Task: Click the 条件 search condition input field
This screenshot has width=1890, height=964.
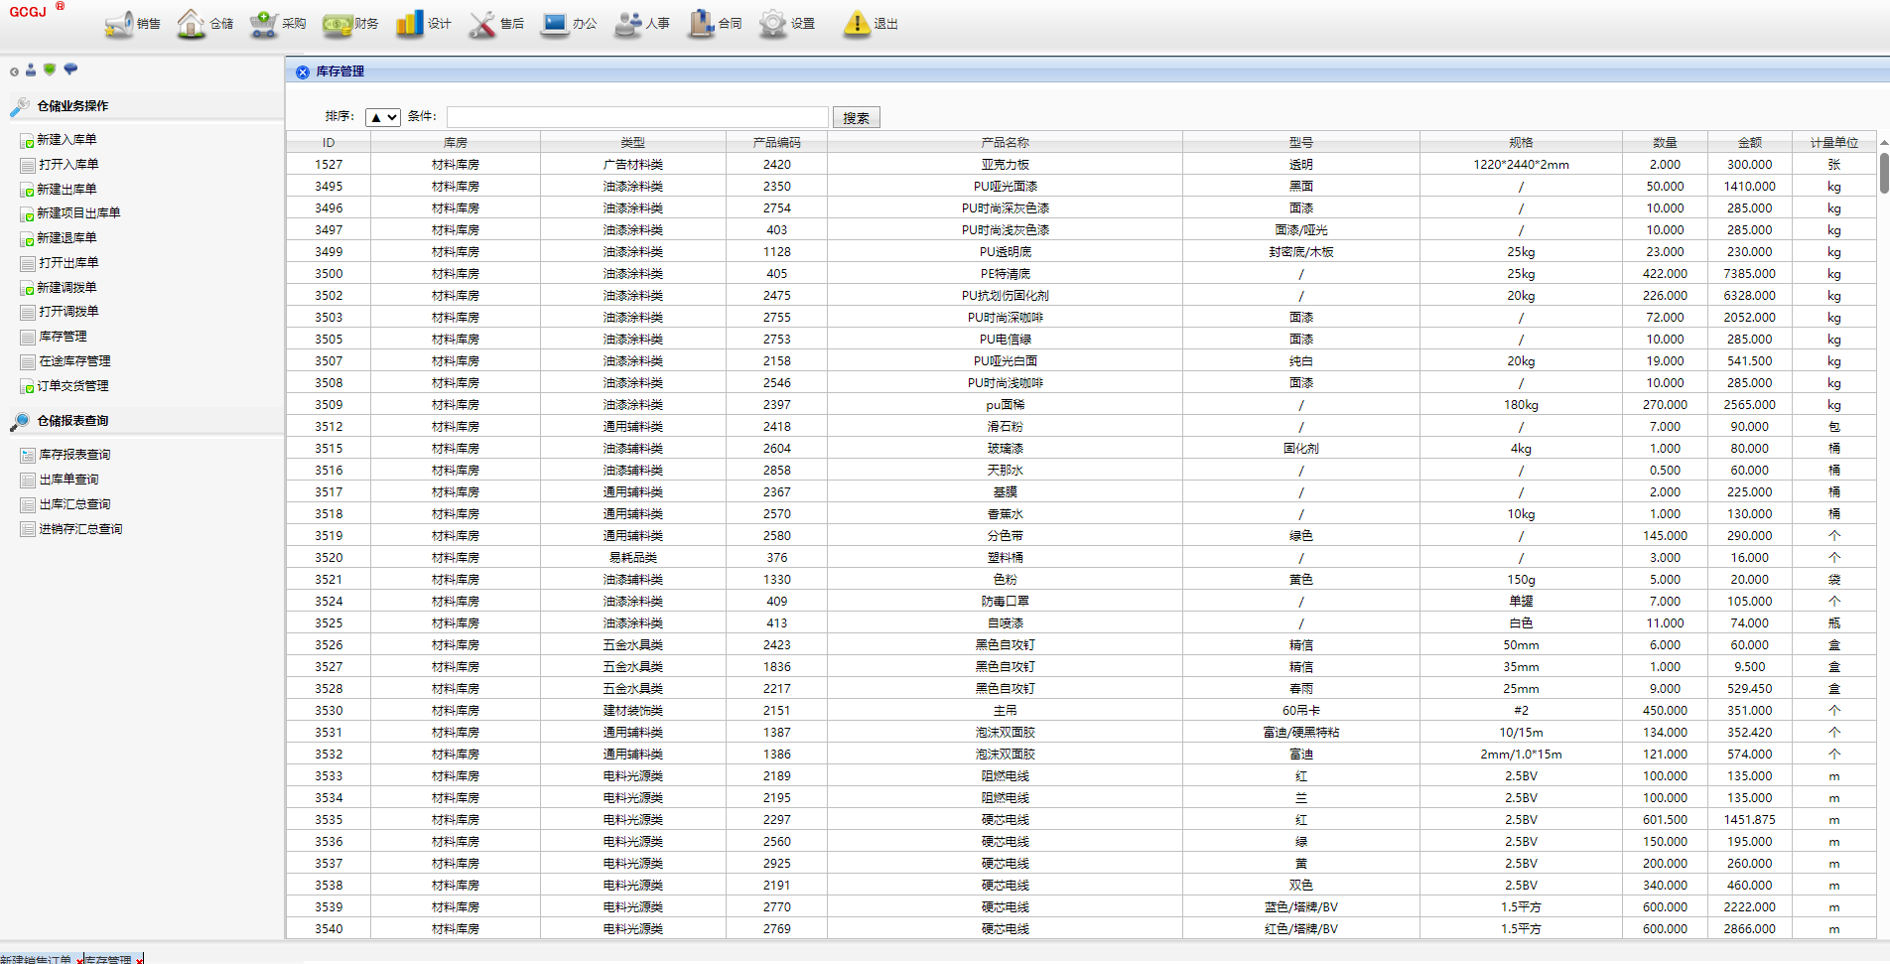Action: coord(636,117)
